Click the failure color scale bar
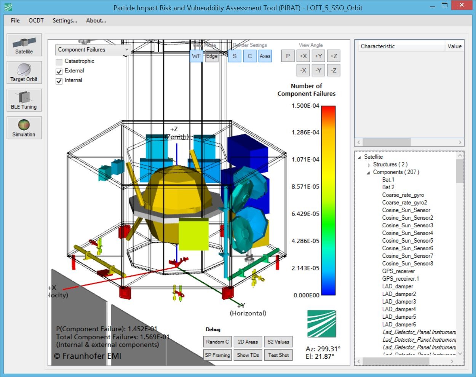This screenshot has width=476, height=377. pyautogui.click(x=328, y=201)
